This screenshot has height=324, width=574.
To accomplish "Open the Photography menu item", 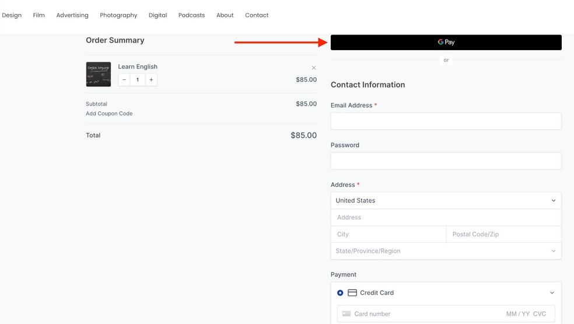I will tap(118, 15).
